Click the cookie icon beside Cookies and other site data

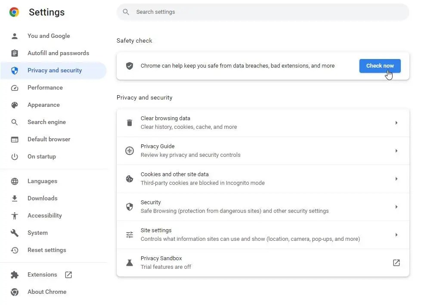pyautogui.click(x=129, y=179)
